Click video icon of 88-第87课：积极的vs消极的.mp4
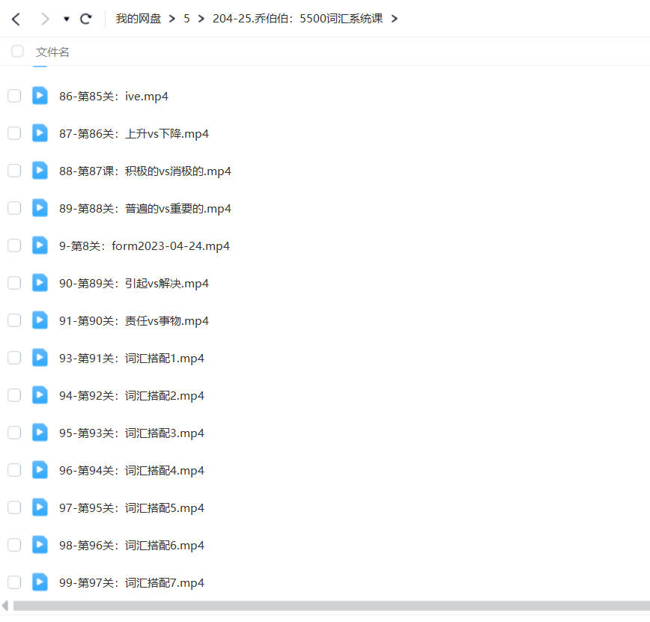This screenshot has height=622, width=650. click(x=40, y=171)
